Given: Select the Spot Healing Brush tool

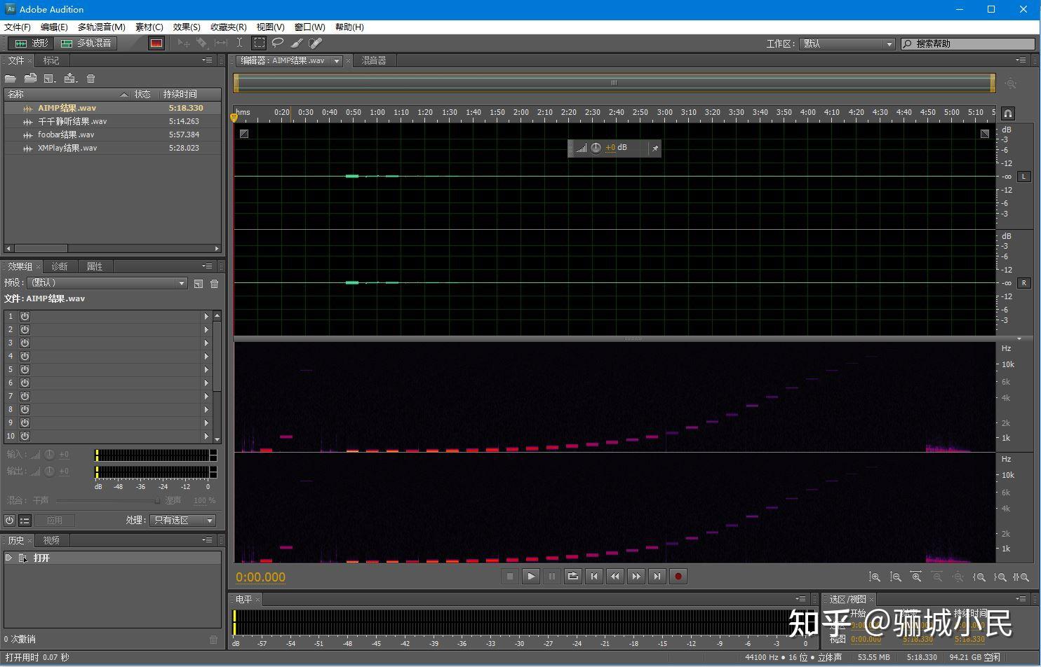Looking at the screenshot, I should coord(315,43).
